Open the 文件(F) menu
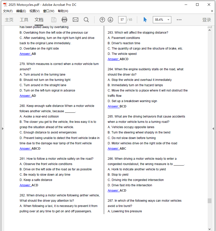 8,11
